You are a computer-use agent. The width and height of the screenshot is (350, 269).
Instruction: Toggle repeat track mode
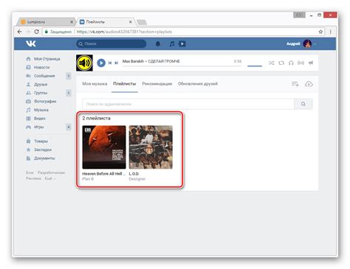point(281,63)
